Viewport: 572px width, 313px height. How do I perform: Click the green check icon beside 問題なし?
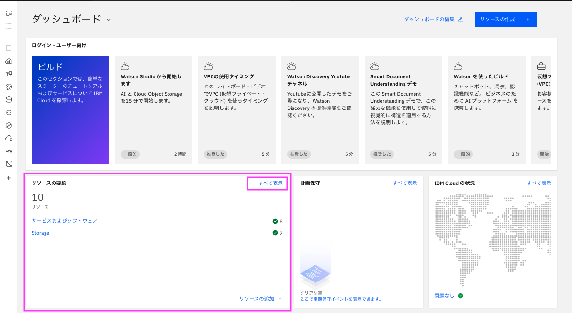point(460,296)
